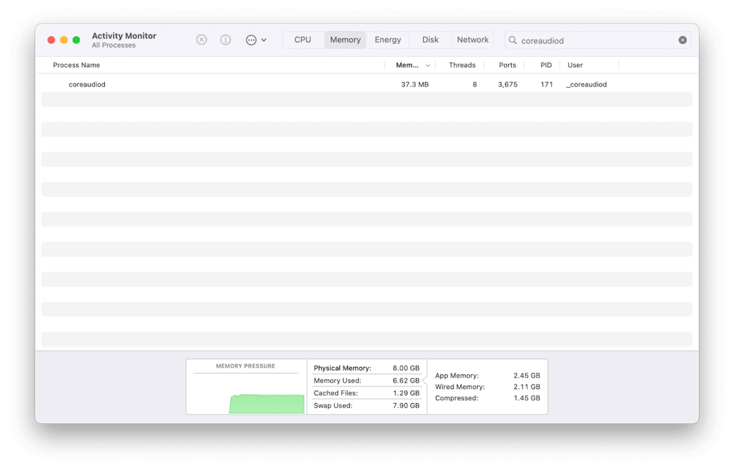Viewport: 734px width, 470px height.
Task: Click the Physical Memory 8.00 GB row
Action: tap(366, 368)
